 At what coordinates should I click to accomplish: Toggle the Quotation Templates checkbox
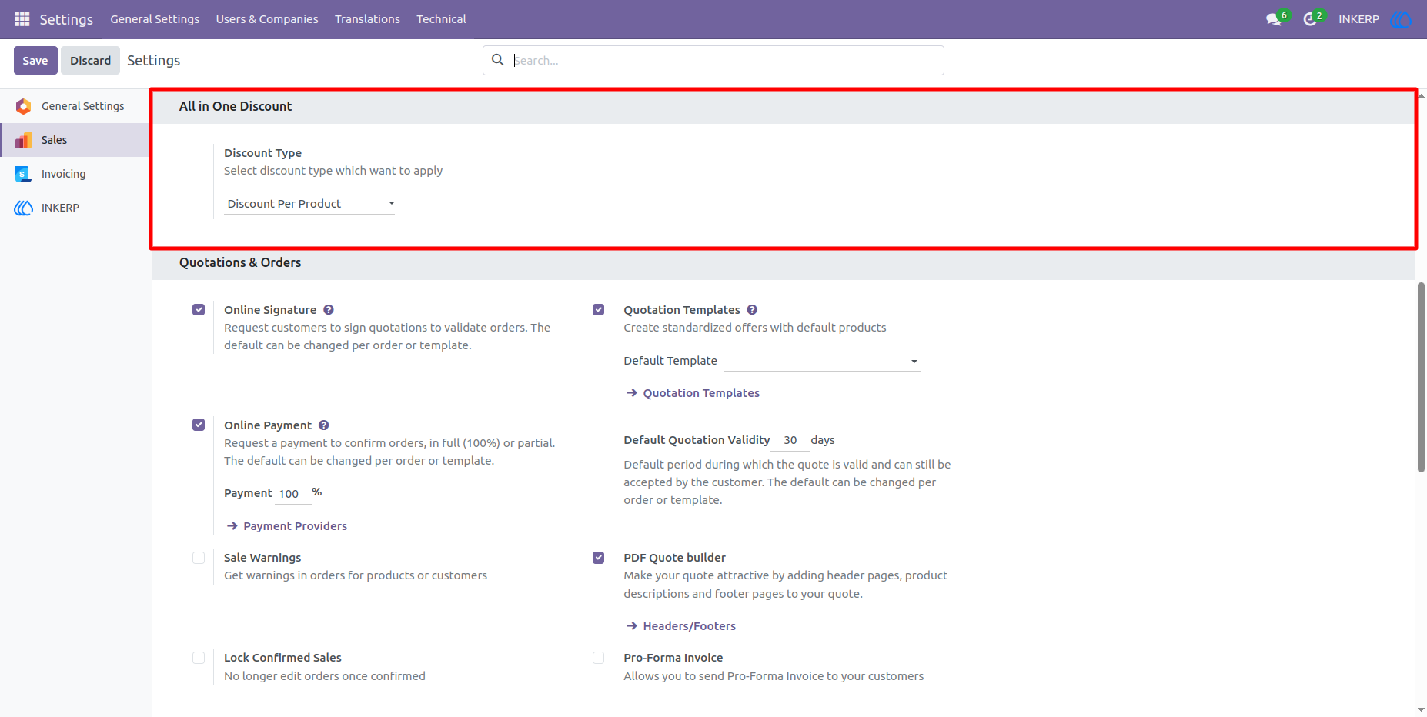coord(598,310)
